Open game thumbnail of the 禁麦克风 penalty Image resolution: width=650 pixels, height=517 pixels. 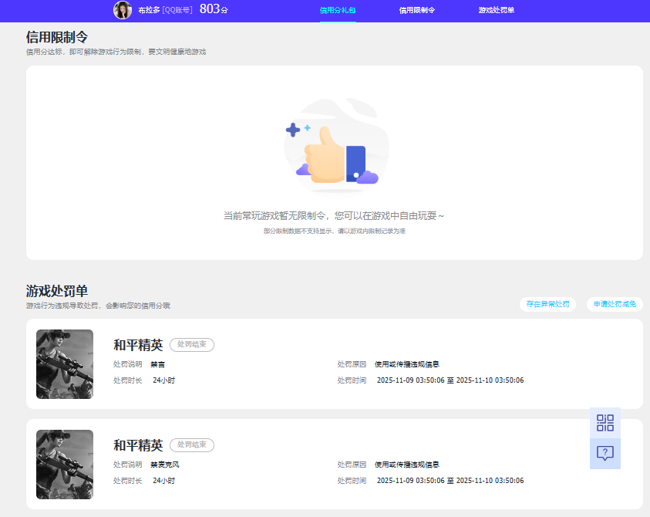(65, 465)
